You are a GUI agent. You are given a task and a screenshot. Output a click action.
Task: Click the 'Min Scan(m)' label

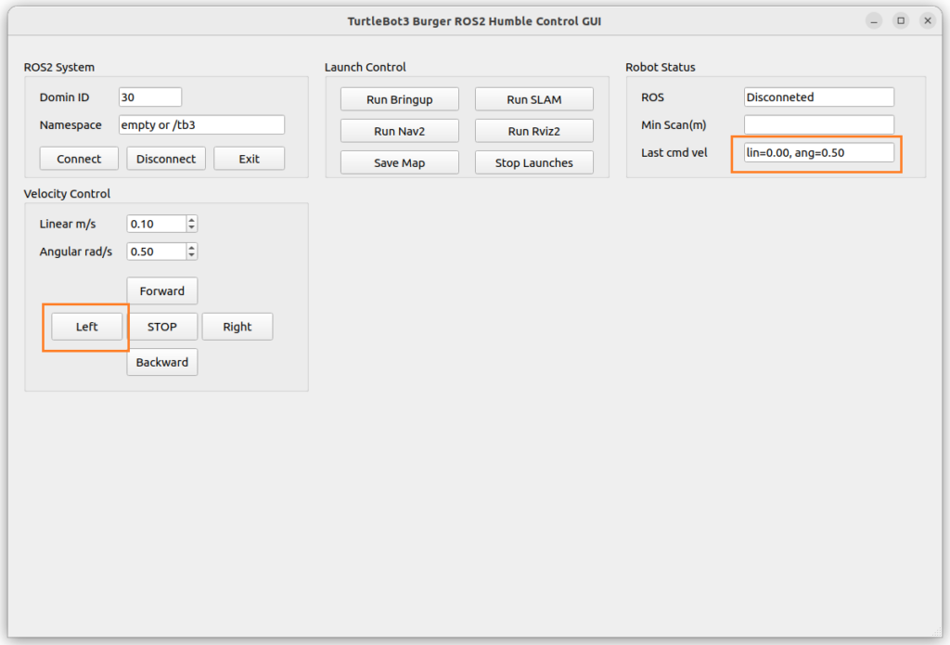pos(674,125)
